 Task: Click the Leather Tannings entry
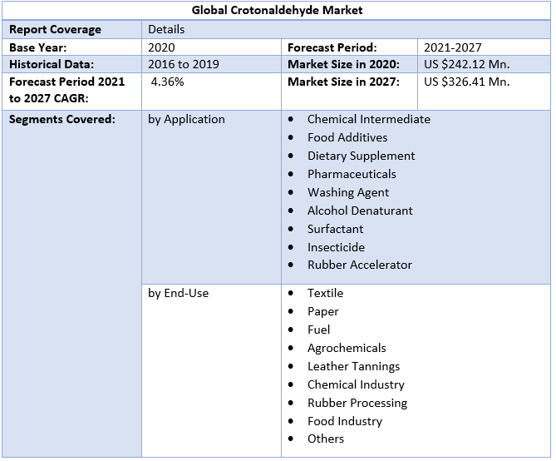[353, 366]
